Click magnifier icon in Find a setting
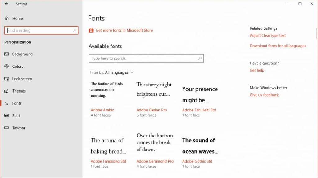Image resolution: width=318 pixels, height=178 pixels. [75, 30]
